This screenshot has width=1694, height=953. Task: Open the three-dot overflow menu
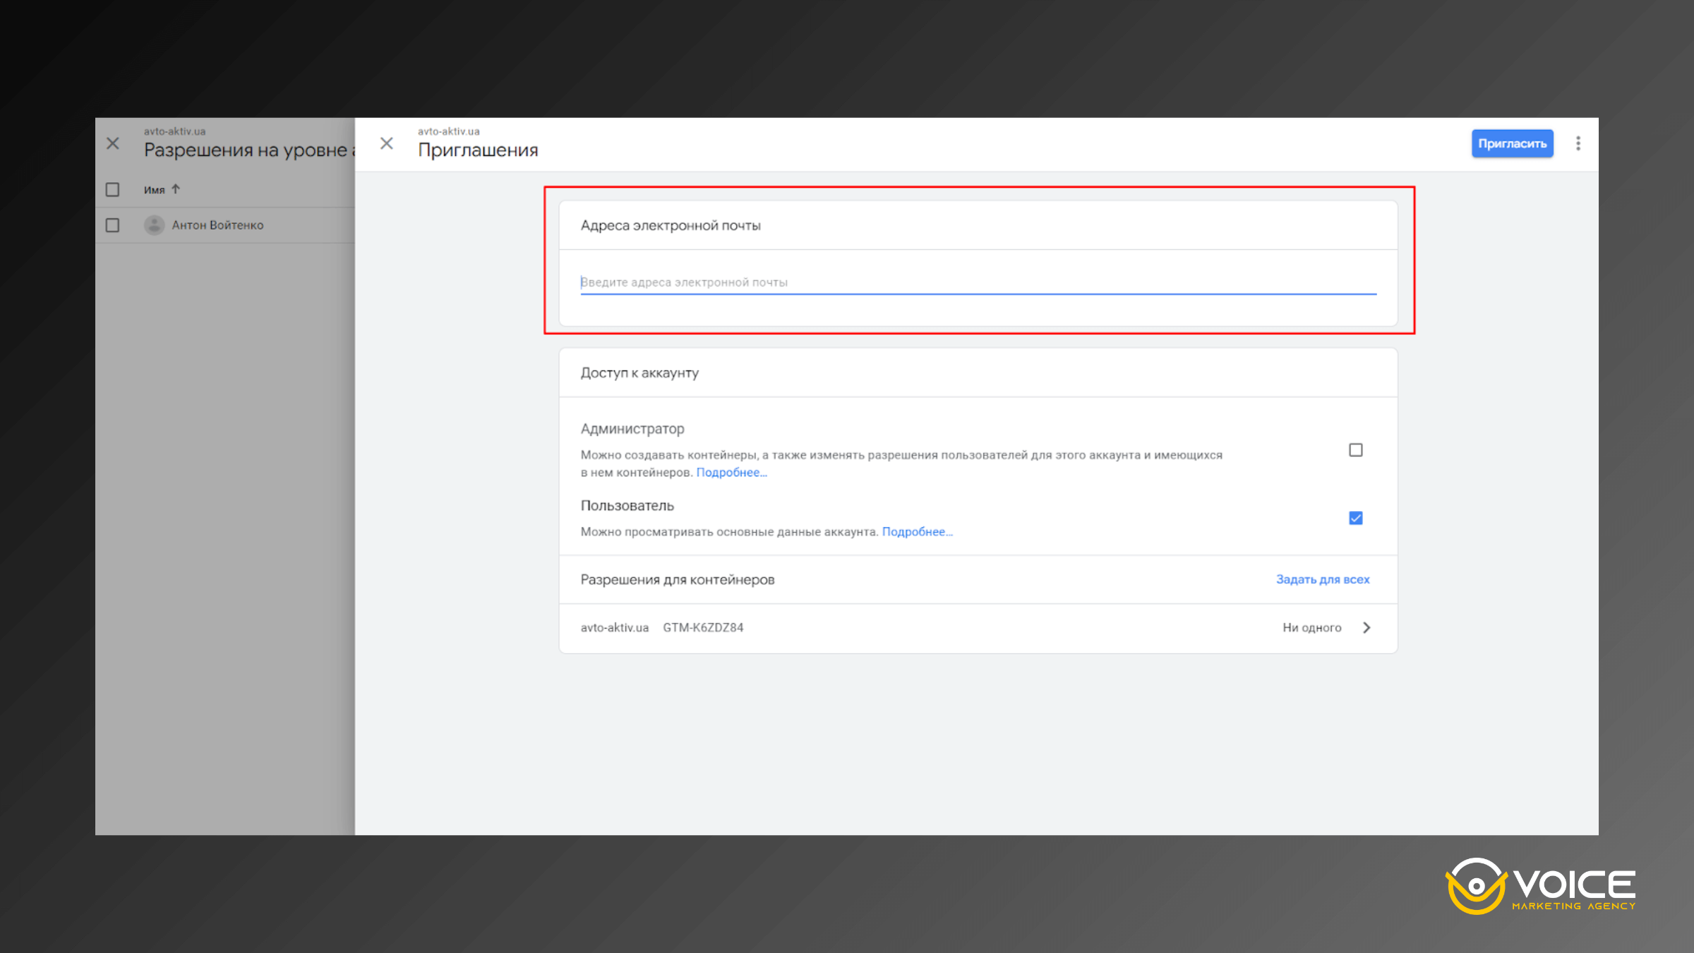click(x=1577, y=143)
